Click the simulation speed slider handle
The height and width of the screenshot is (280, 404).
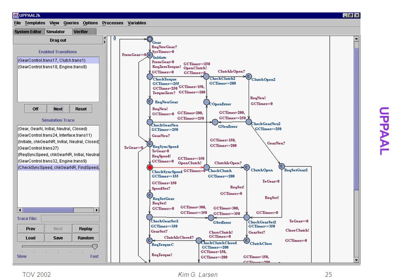coord(95,247)
